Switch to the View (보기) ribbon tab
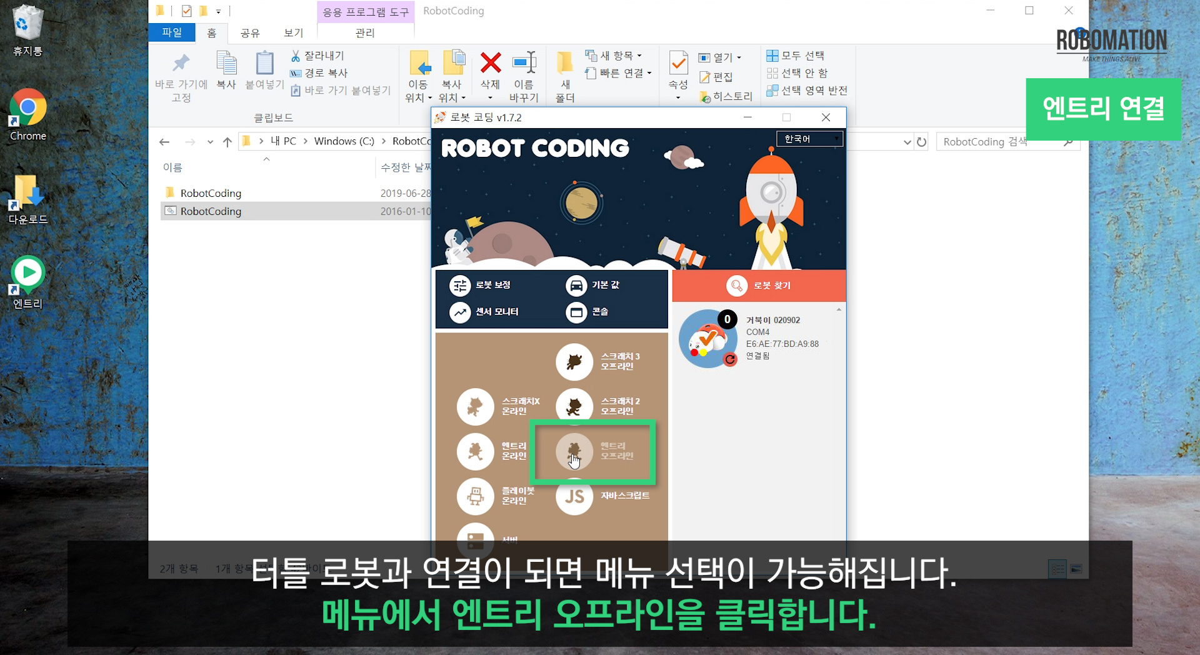Screen dimensions: 1200x655 (x=293, y=32)
